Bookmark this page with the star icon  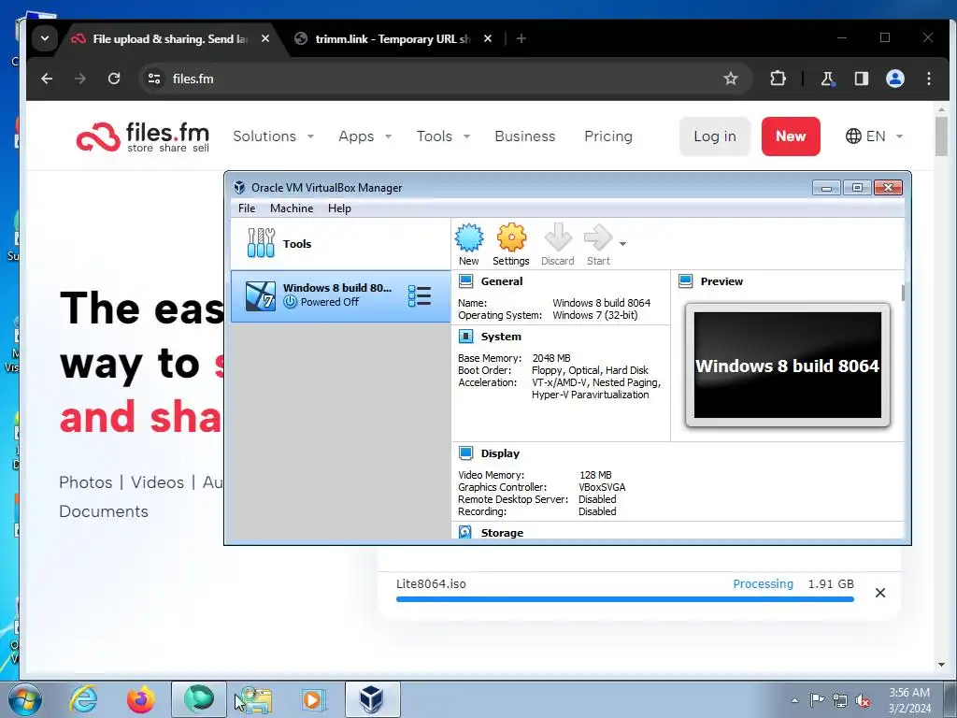pos(731,79)
